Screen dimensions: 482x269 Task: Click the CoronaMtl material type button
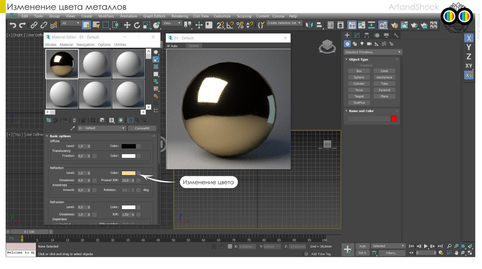point(142,128)
